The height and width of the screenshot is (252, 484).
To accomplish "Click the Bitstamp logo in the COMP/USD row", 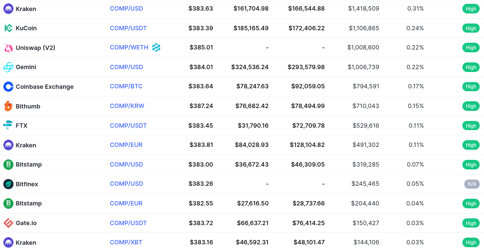I will (8, 165).
